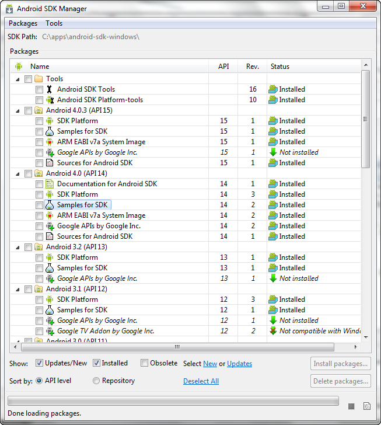
Task: Click the Delete packages button
Action: (x=341, y=381)
